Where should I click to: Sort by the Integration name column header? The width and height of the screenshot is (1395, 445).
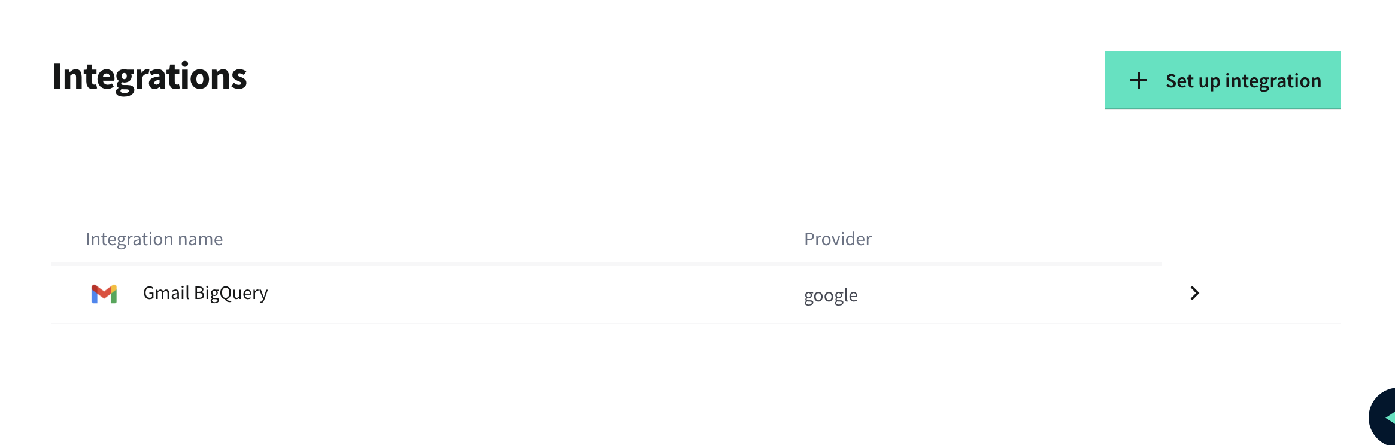pyautogui.click(x=154, y=239)
